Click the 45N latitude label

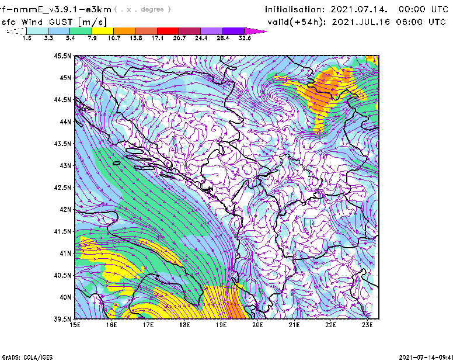(65, 78)
